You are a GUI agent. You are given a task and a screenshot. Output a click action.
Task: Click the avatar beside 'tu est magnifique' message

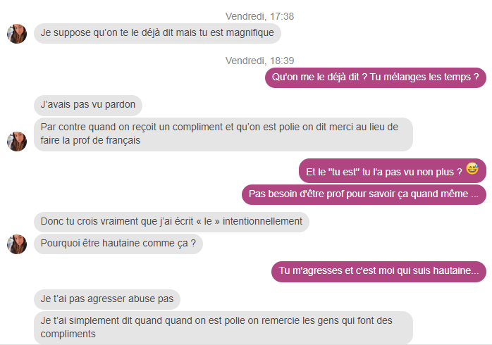point(17,34)
